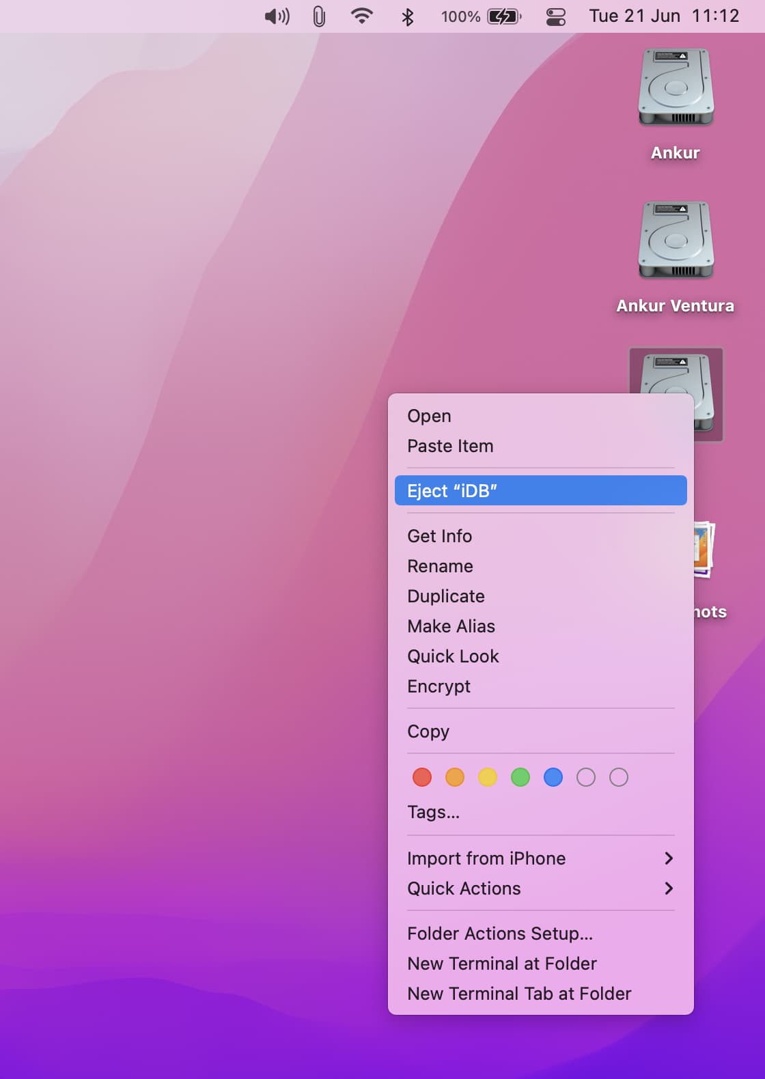Choose New Terminal at Folder
765x1079 pixels.
pos(541,964)
